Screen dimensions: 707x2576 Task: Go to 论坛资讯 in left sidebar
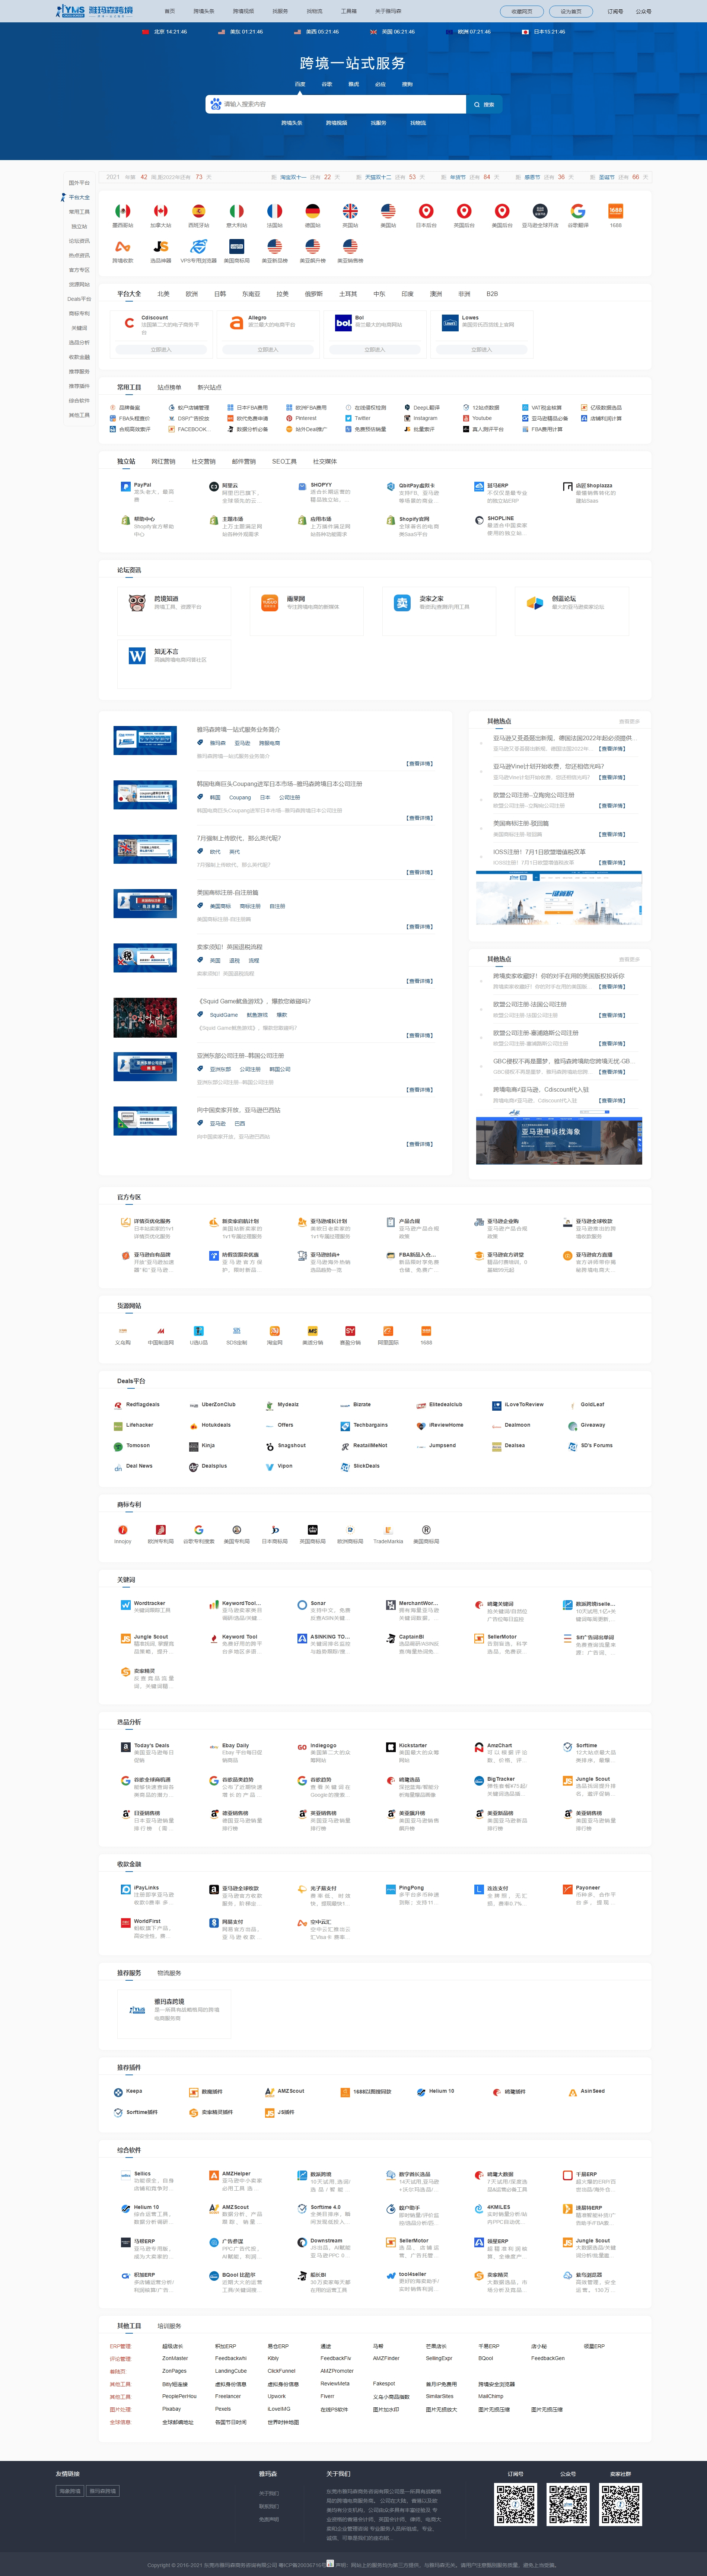(x=79, y=241)
